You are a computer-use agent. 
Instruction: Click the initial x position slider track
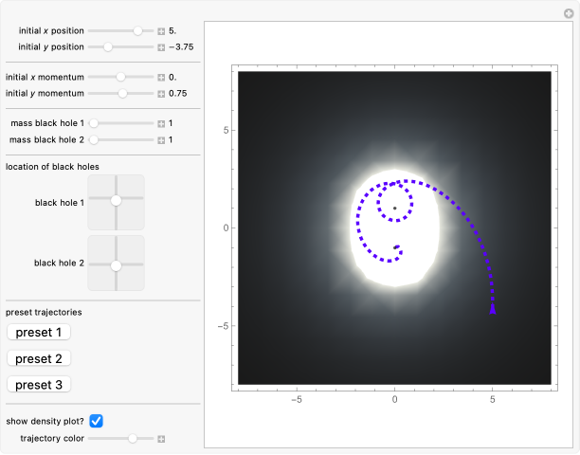[x=120, y=31]
